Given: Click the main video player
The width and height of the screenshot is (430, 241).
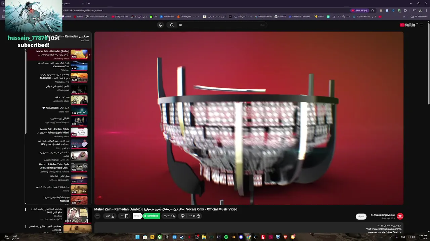Looking at the screenshot, I should [x=249, y=118].
